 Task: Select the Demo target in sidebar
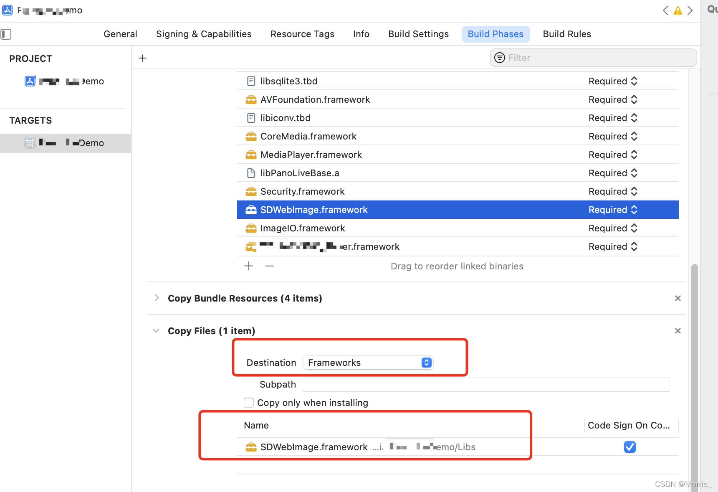(66, 143)
